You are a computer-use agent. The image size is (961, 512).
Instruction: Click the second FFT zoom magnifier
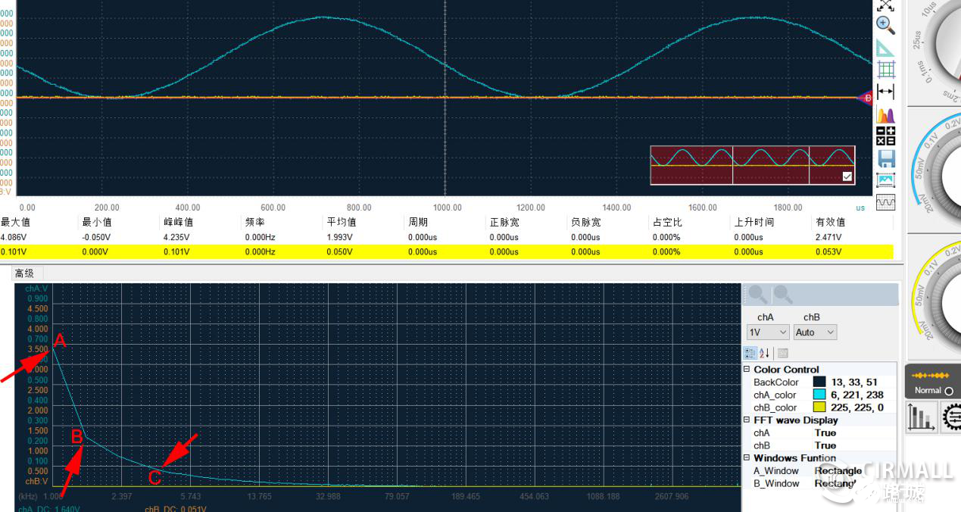point(783,295)
